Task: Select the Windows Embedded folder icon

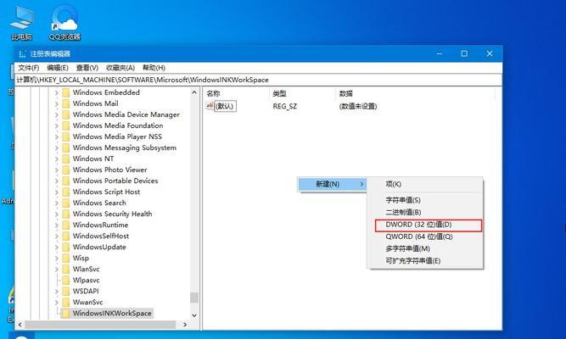Action: [65, 92]
